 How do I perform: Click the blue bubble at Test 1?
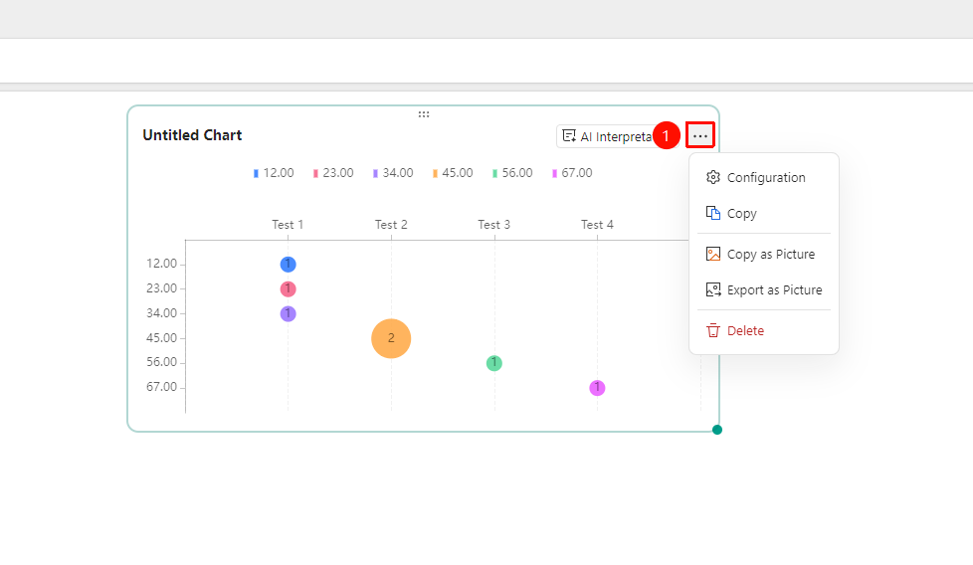tap(288, 265)
